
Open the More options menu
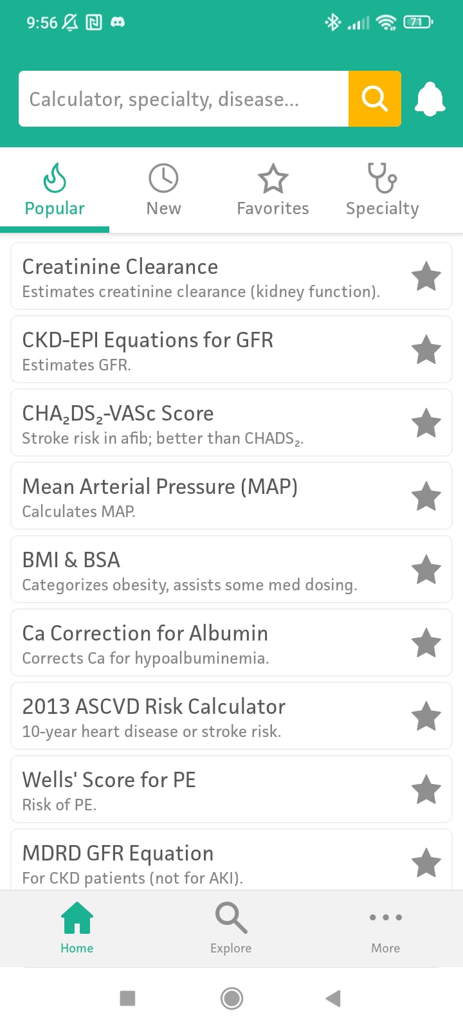point(385,928)
